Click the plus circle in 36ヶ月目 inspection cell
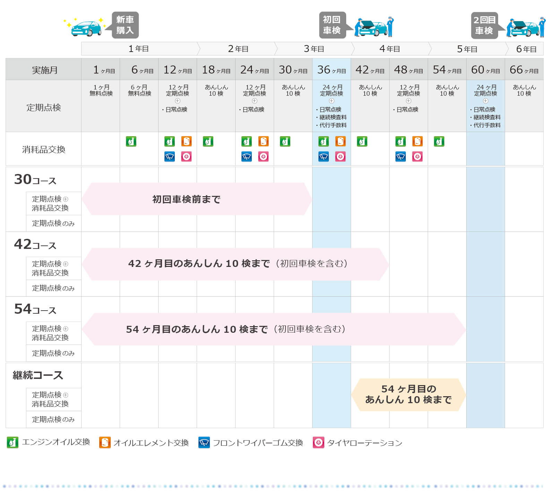 click(331, 101)
